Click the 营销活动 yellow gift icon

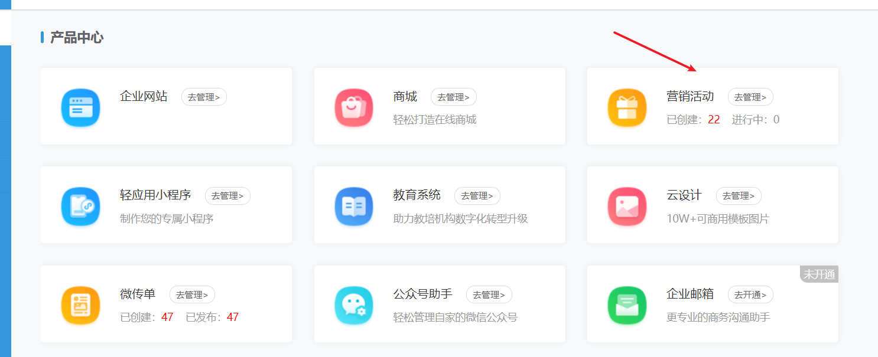pos(627,106)
